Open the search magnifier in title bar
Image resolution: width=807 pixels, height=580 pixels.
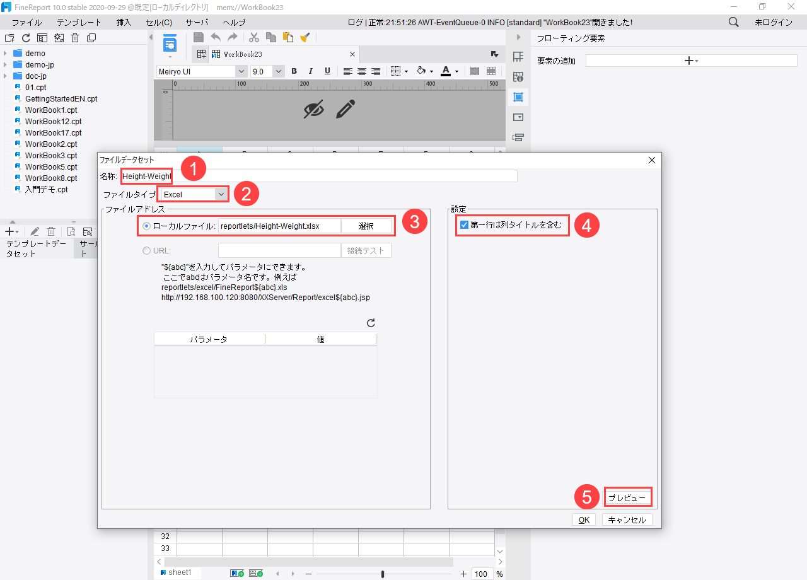click(734, 22)
